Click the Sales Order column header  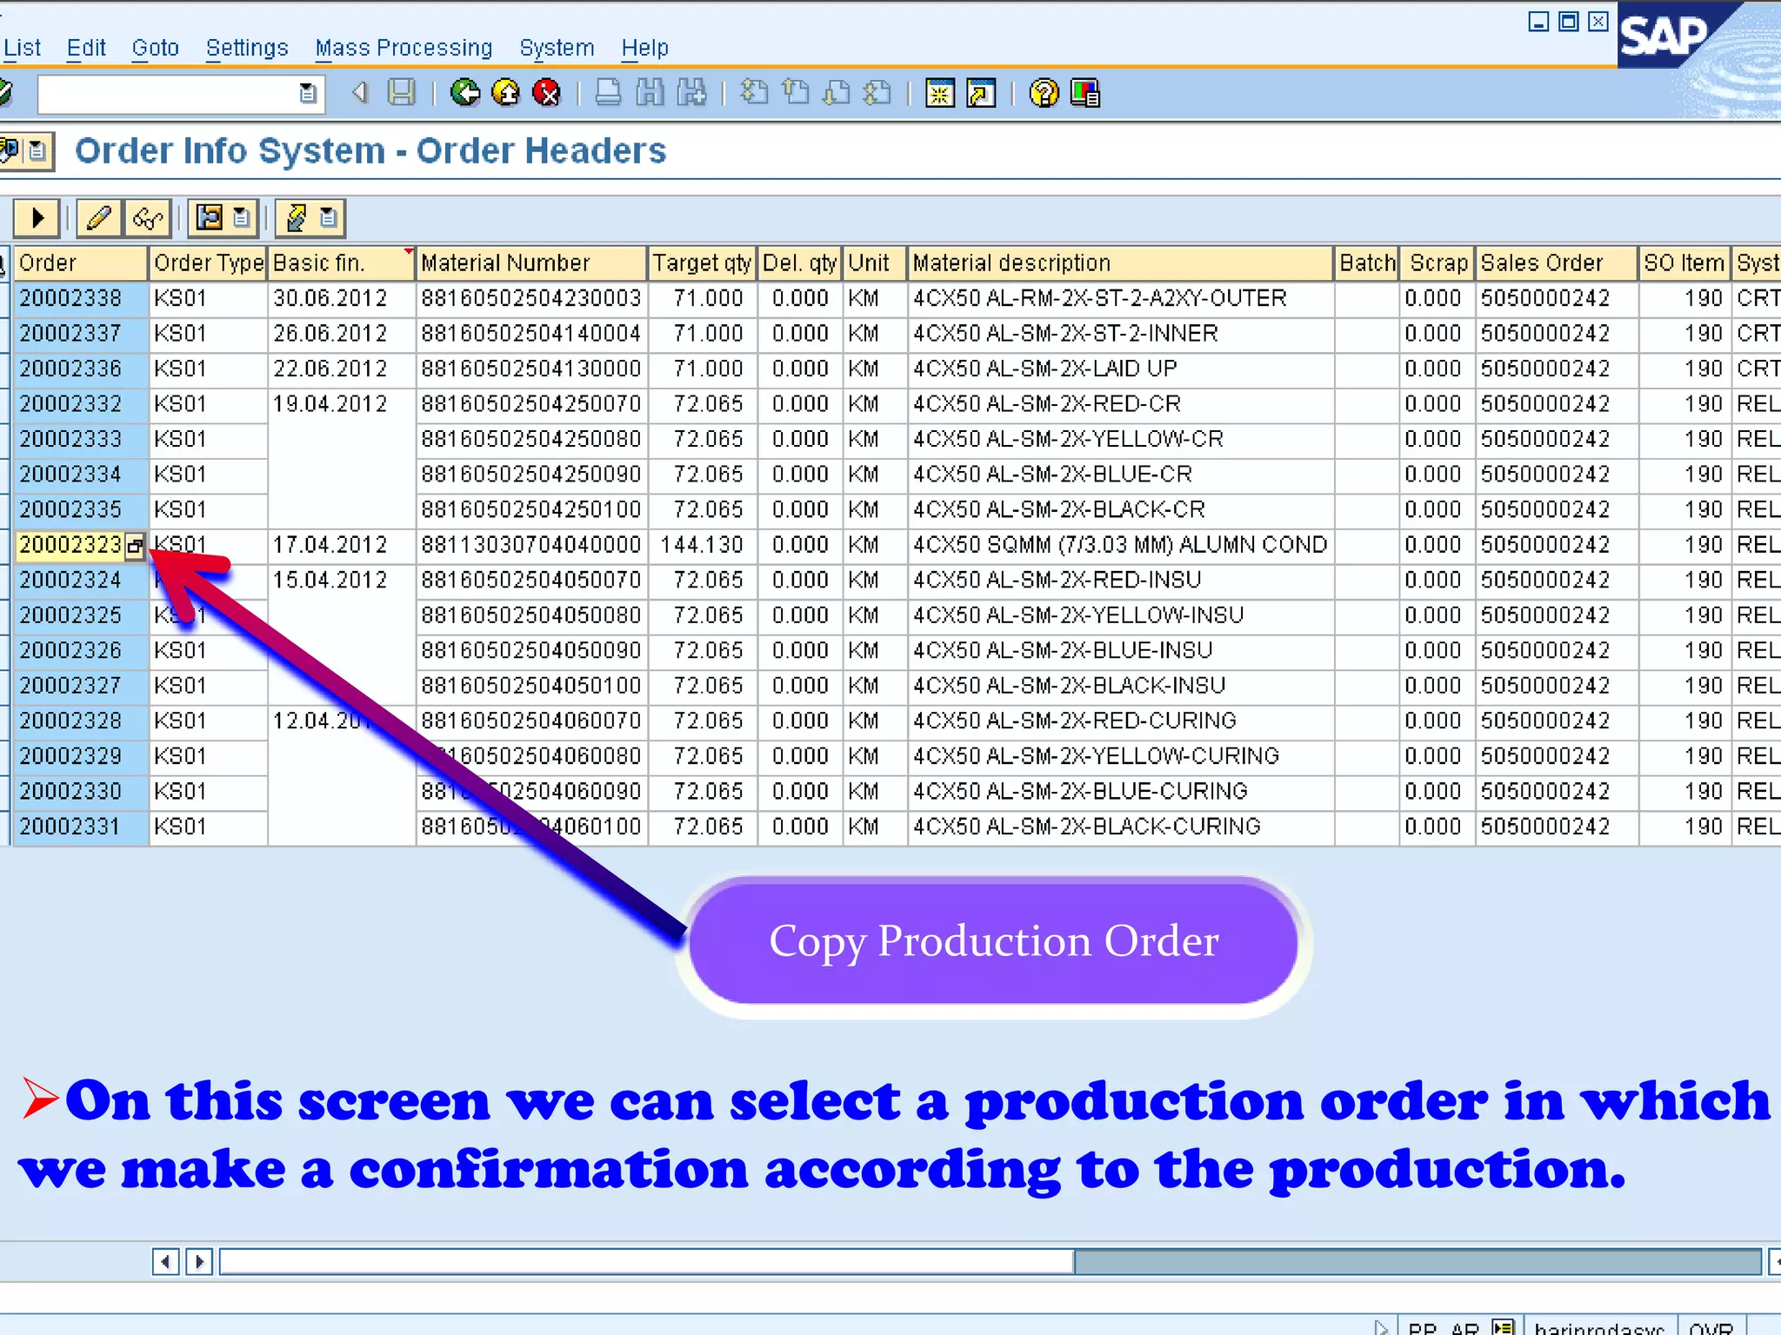1557,263
